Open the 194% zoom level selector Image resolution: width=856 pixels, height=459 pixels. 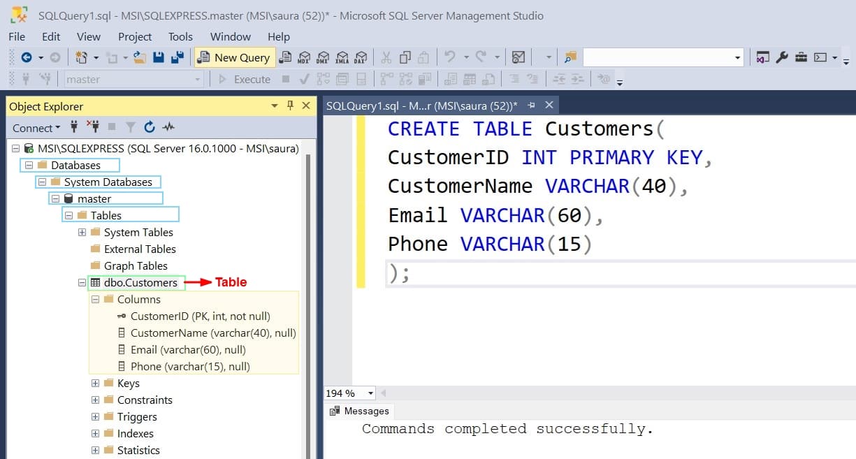371,393
